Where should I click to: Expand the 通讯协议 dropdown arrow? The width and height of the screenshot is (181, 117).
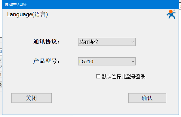tap(133, 42)
